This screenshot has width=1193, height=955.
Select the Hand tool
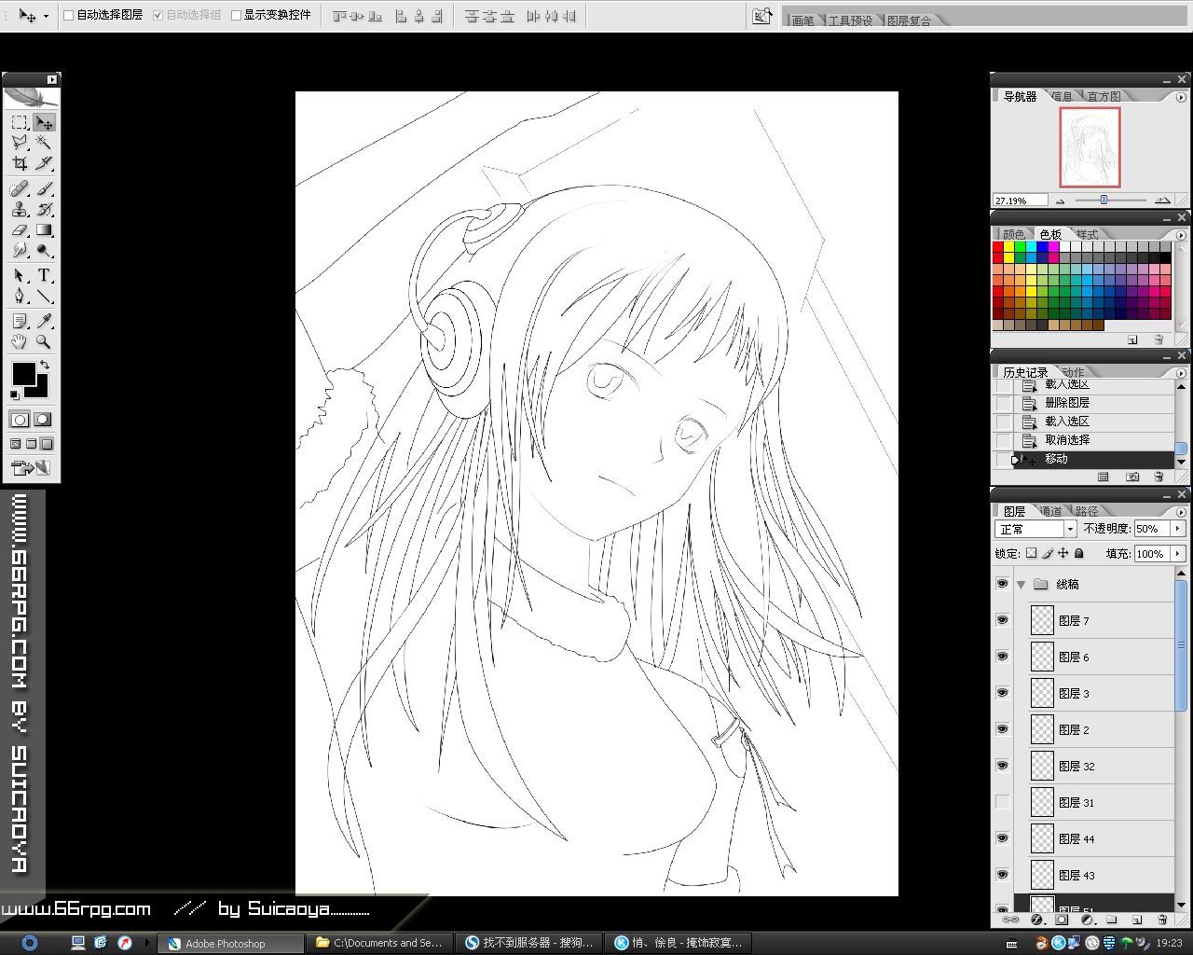[20, 342]
